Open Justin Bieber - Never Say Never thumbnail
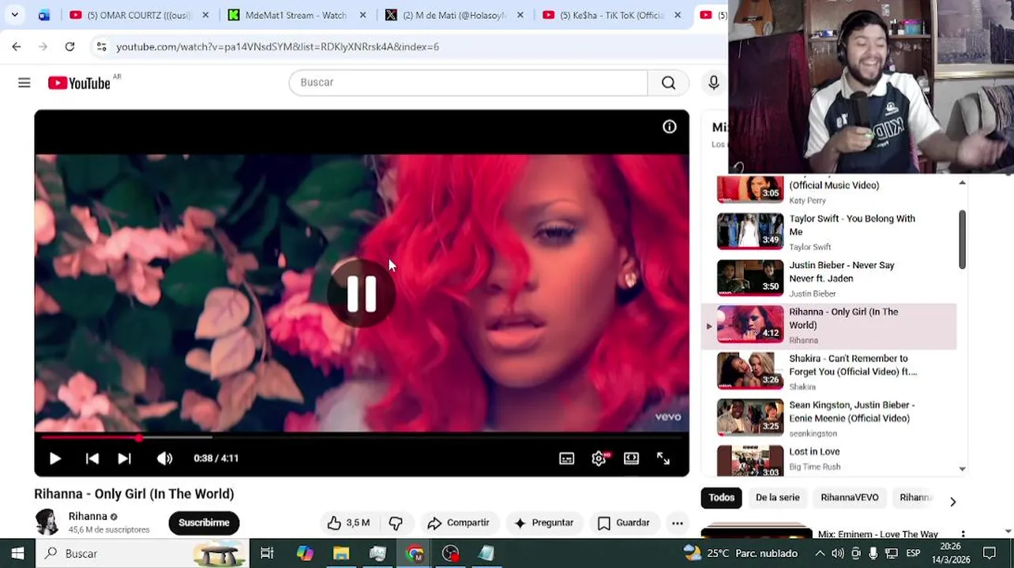 [x=750, y=278]
